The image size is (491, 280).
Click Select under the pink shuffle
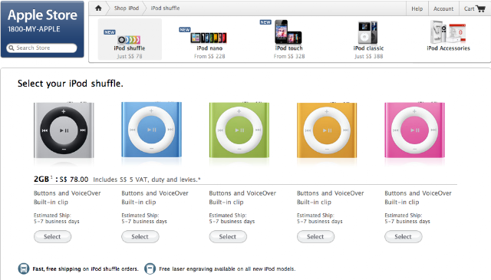pos(403,236)
